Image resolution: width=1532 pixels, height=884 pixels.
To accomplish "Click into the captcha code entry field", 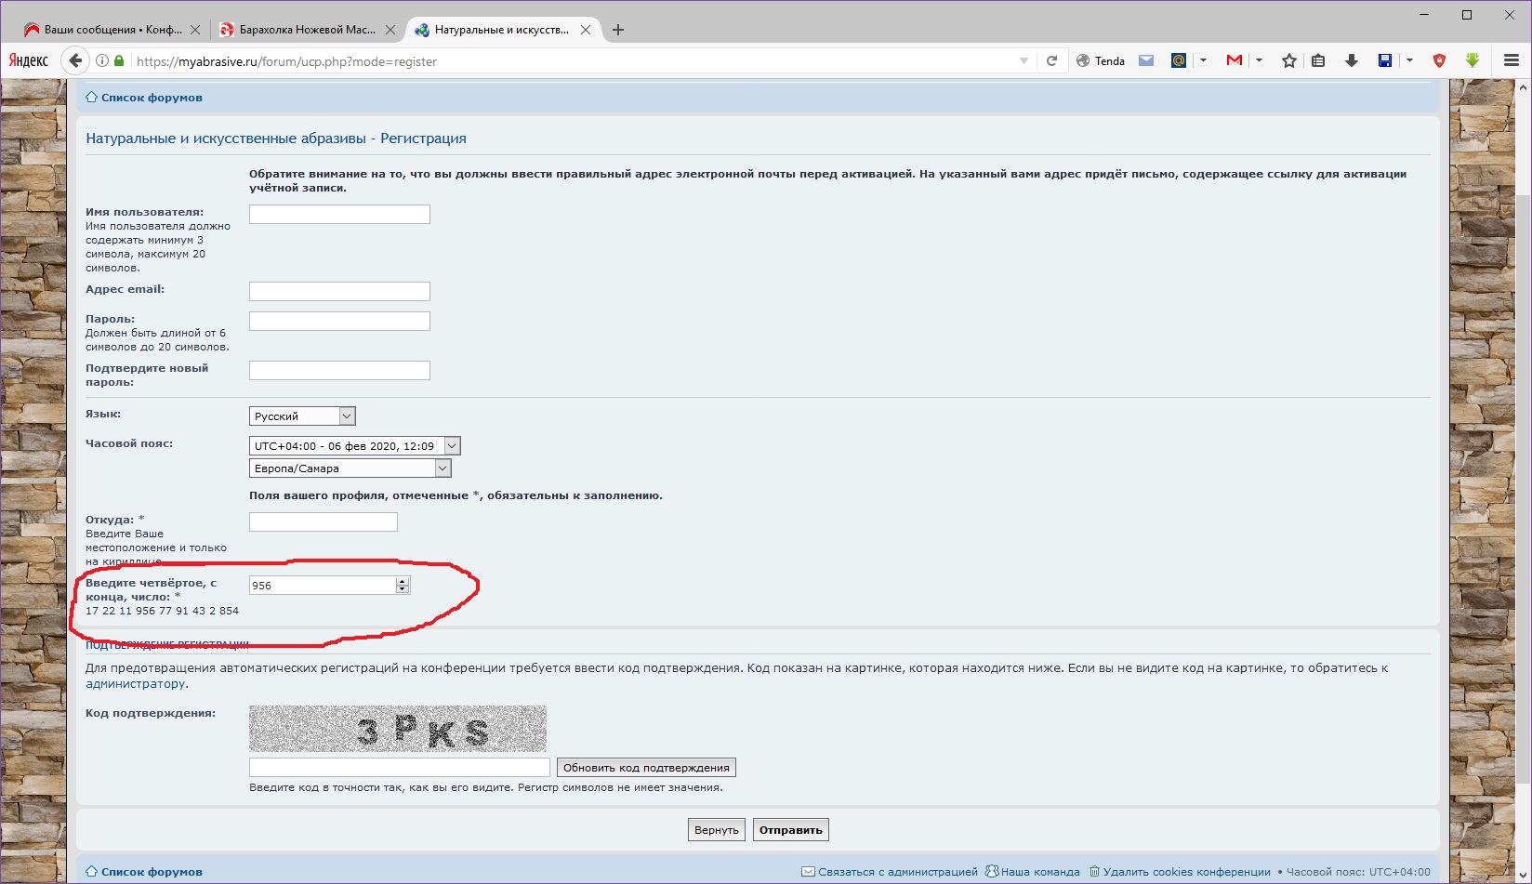I will 400,768.
